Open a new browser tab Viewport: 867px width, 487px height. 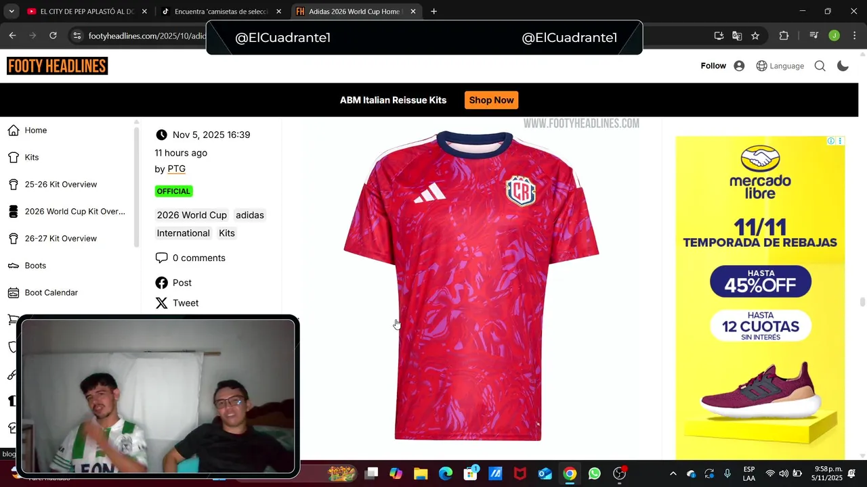pyautogui.click(x=433, y=11)
